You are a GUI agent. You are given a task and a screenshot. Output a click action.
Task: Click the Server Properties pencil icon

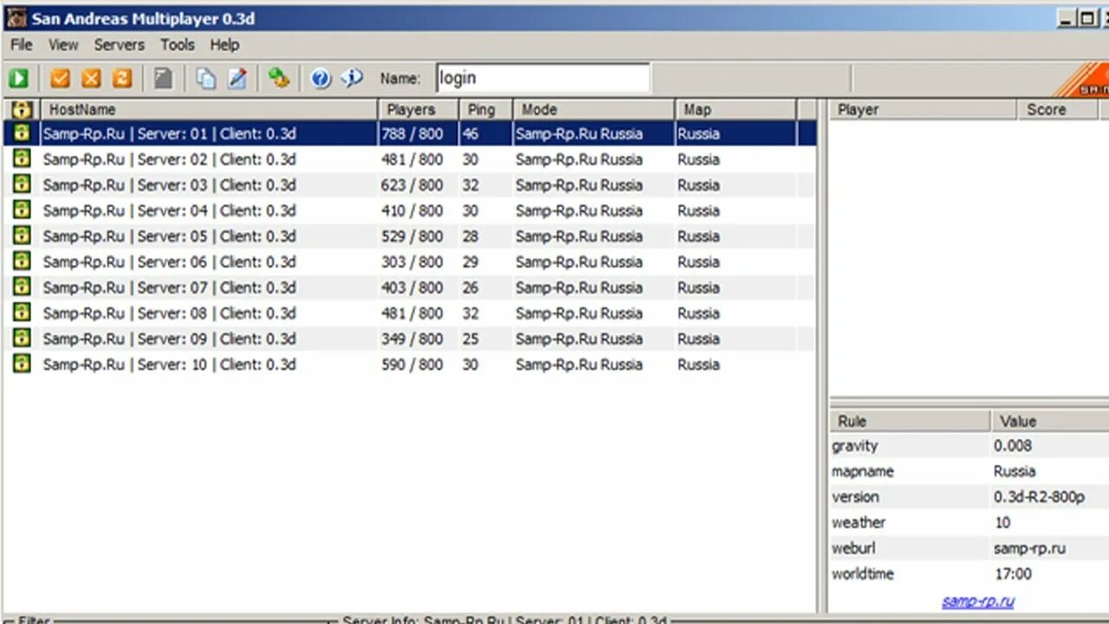(x=237, y=79)
